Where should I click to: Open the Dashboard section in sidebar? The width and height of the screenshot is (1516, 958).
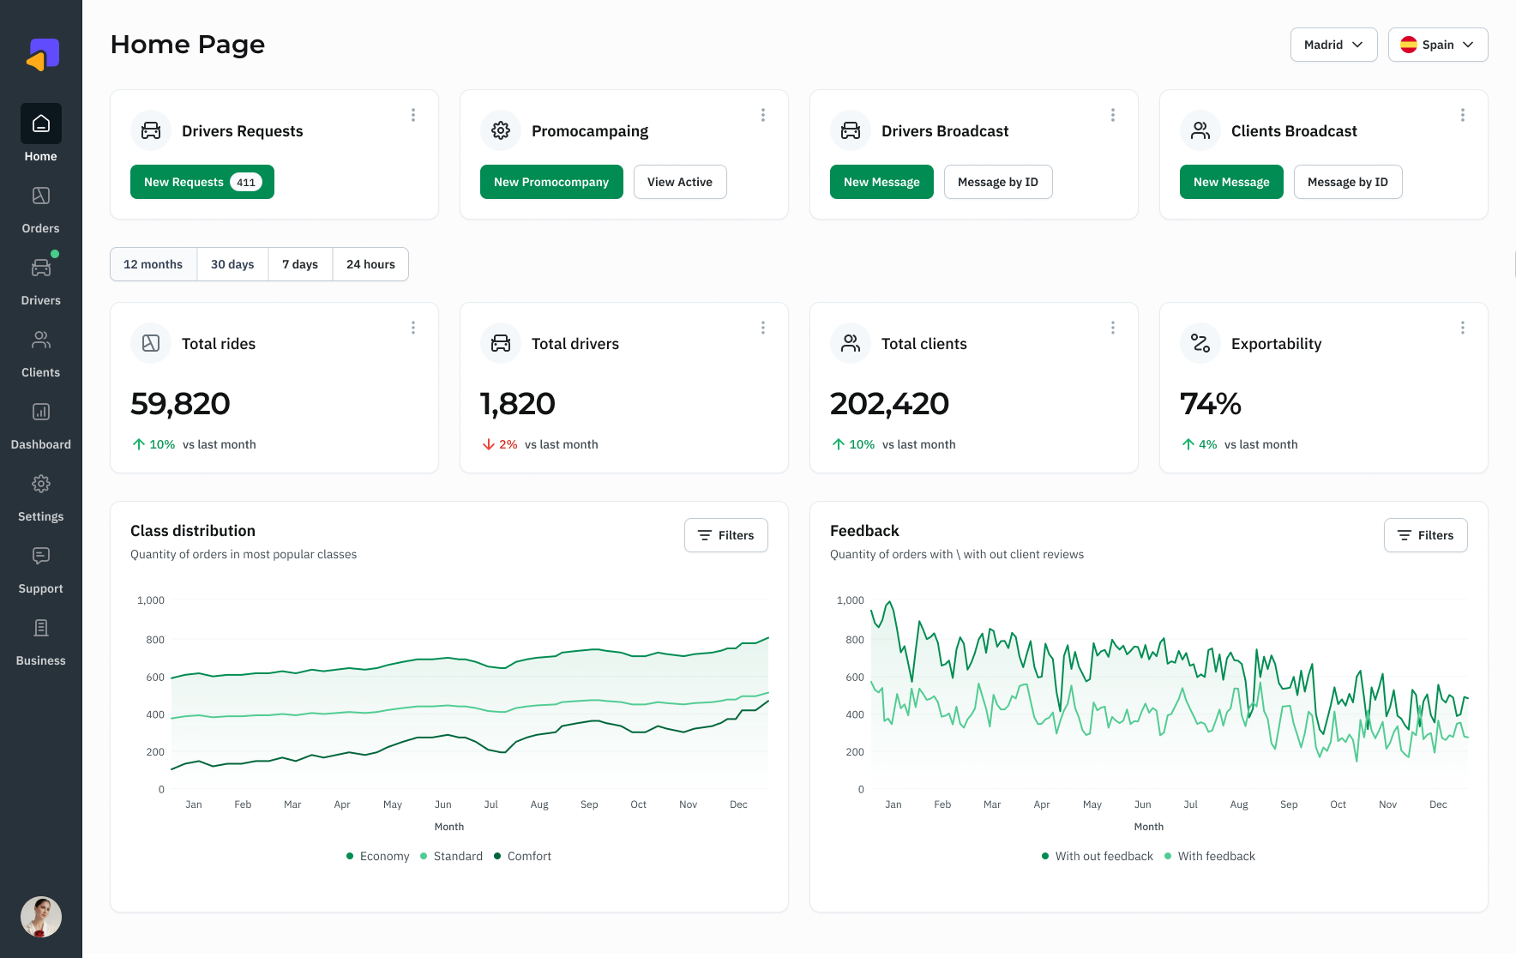41,426
